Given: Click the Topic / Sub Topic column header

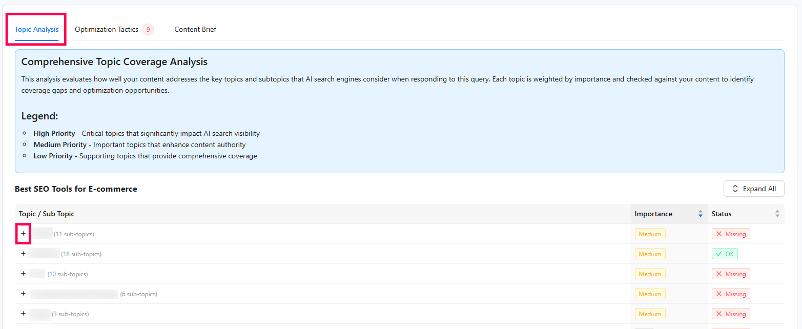Looking at the screenshot, I should click(x=47, y=214).
